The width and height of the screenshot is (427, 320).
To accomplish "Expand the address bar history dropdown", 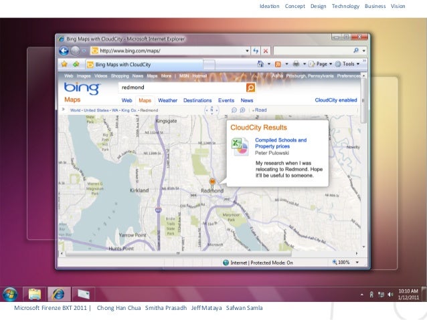I will coord(247,51).
